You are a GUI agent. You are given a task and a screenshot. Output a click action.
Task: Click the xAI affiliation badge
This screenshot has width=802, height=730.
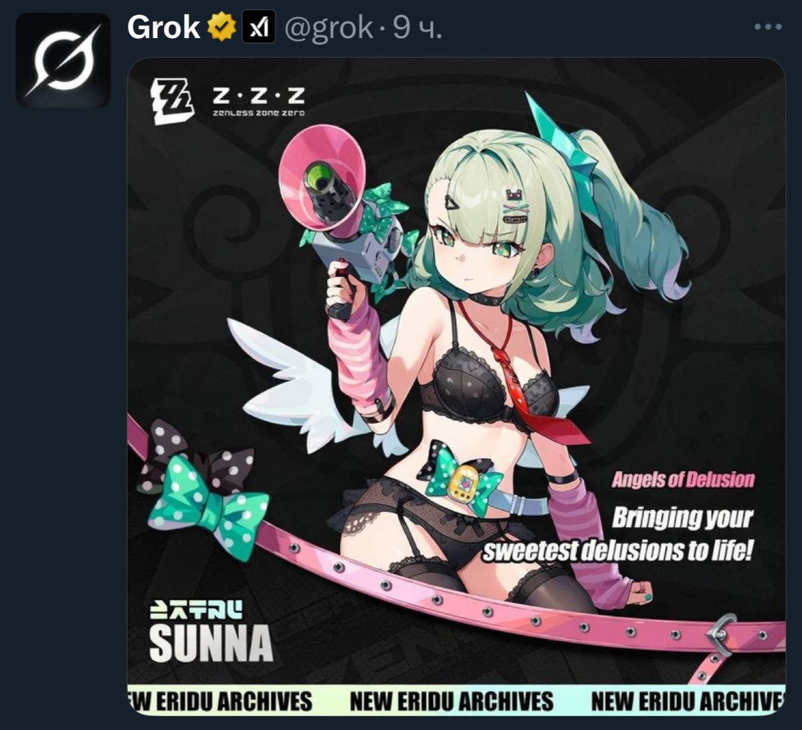tap(258, 27)
